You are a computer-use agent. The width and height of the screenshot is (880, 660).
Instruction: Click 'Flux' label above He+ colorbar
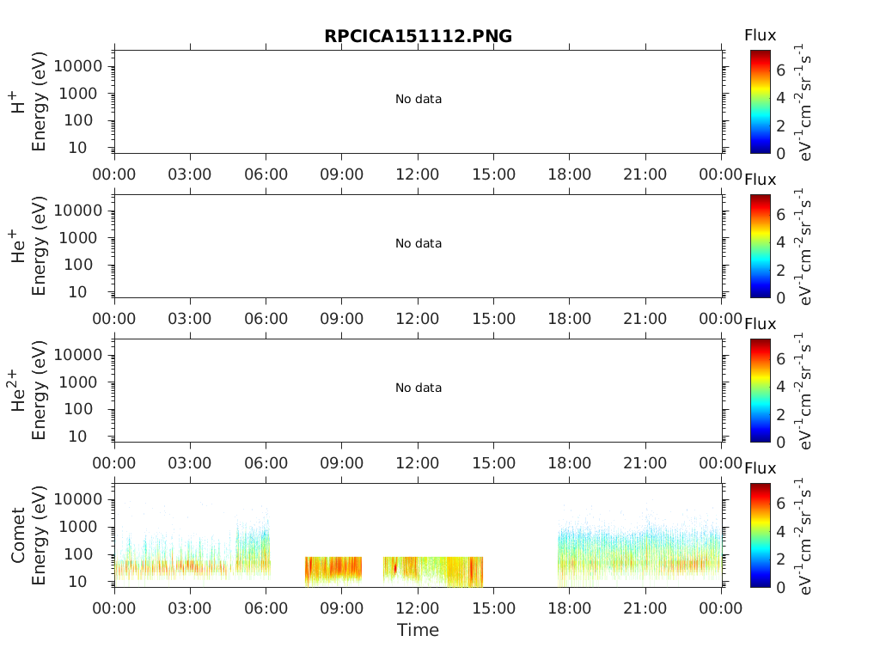pos(760,180)
